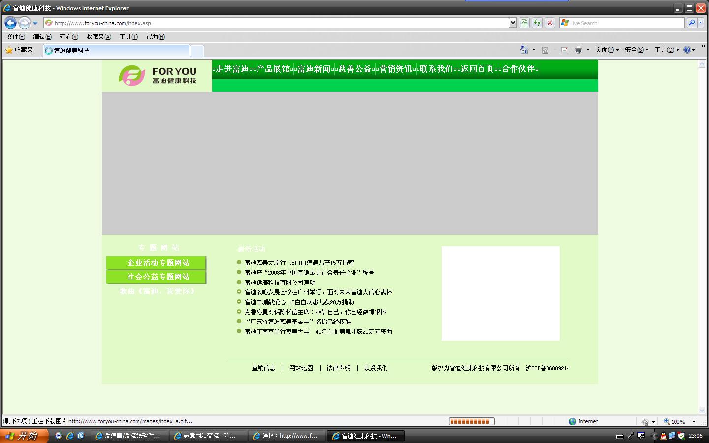Open news item 富迪羊城献爱心
This screenshot has width=709, height=443.
pos(299,302)
